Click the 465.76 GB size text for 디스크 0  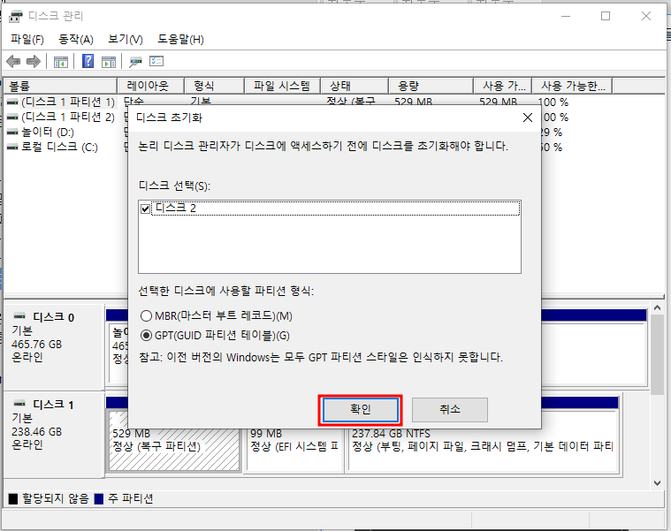click(x=37, y=345)
